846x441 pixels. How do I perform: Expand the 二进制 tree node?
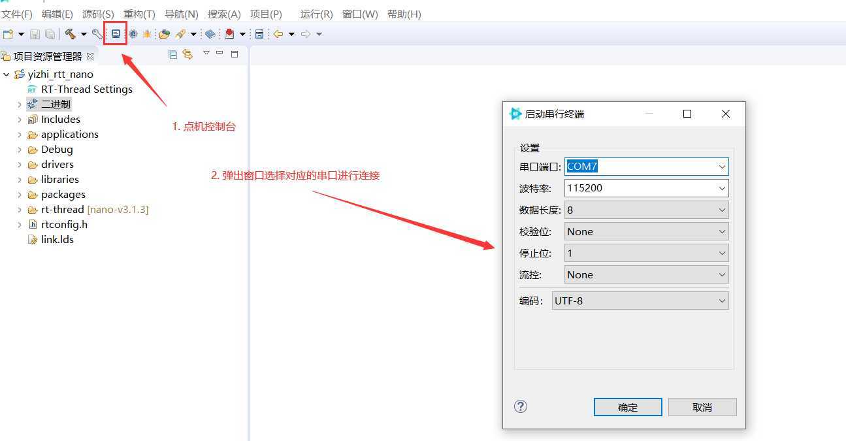[20, 105]
